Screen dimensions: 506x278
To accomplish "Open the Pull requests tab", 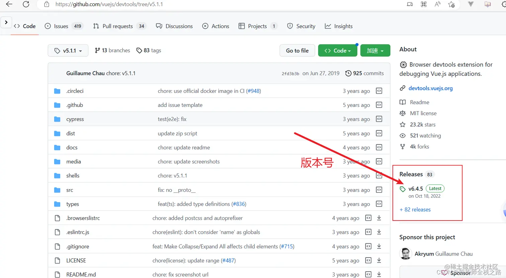I will coord(120,26).
